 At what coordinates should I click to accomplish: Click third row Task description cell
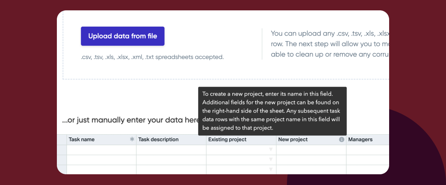[x=171, y=169]
